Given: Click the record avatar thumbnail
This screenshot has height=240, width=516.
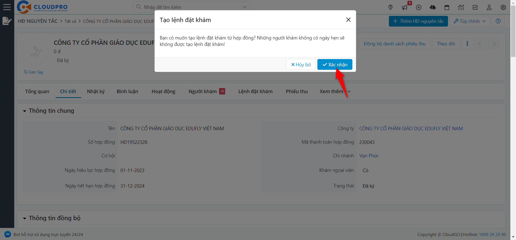Looking at the screenshot, I should point(35,52).
